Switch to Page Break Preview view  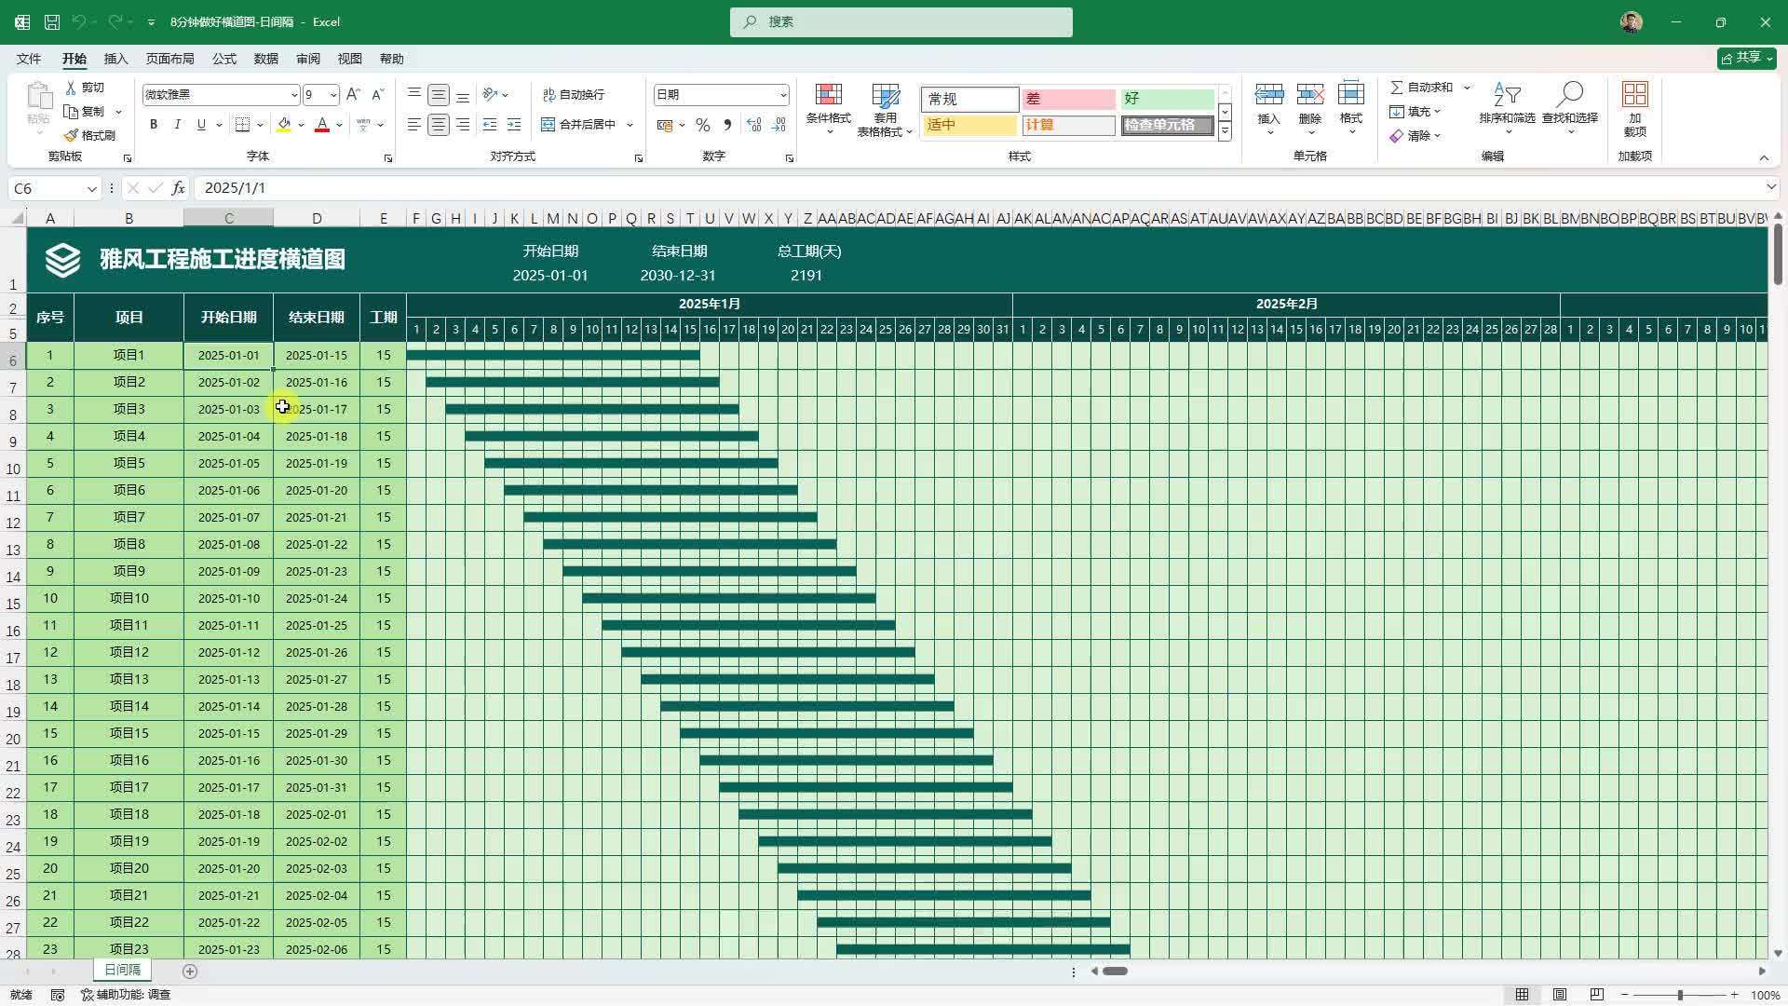(x=1597, y=995)
